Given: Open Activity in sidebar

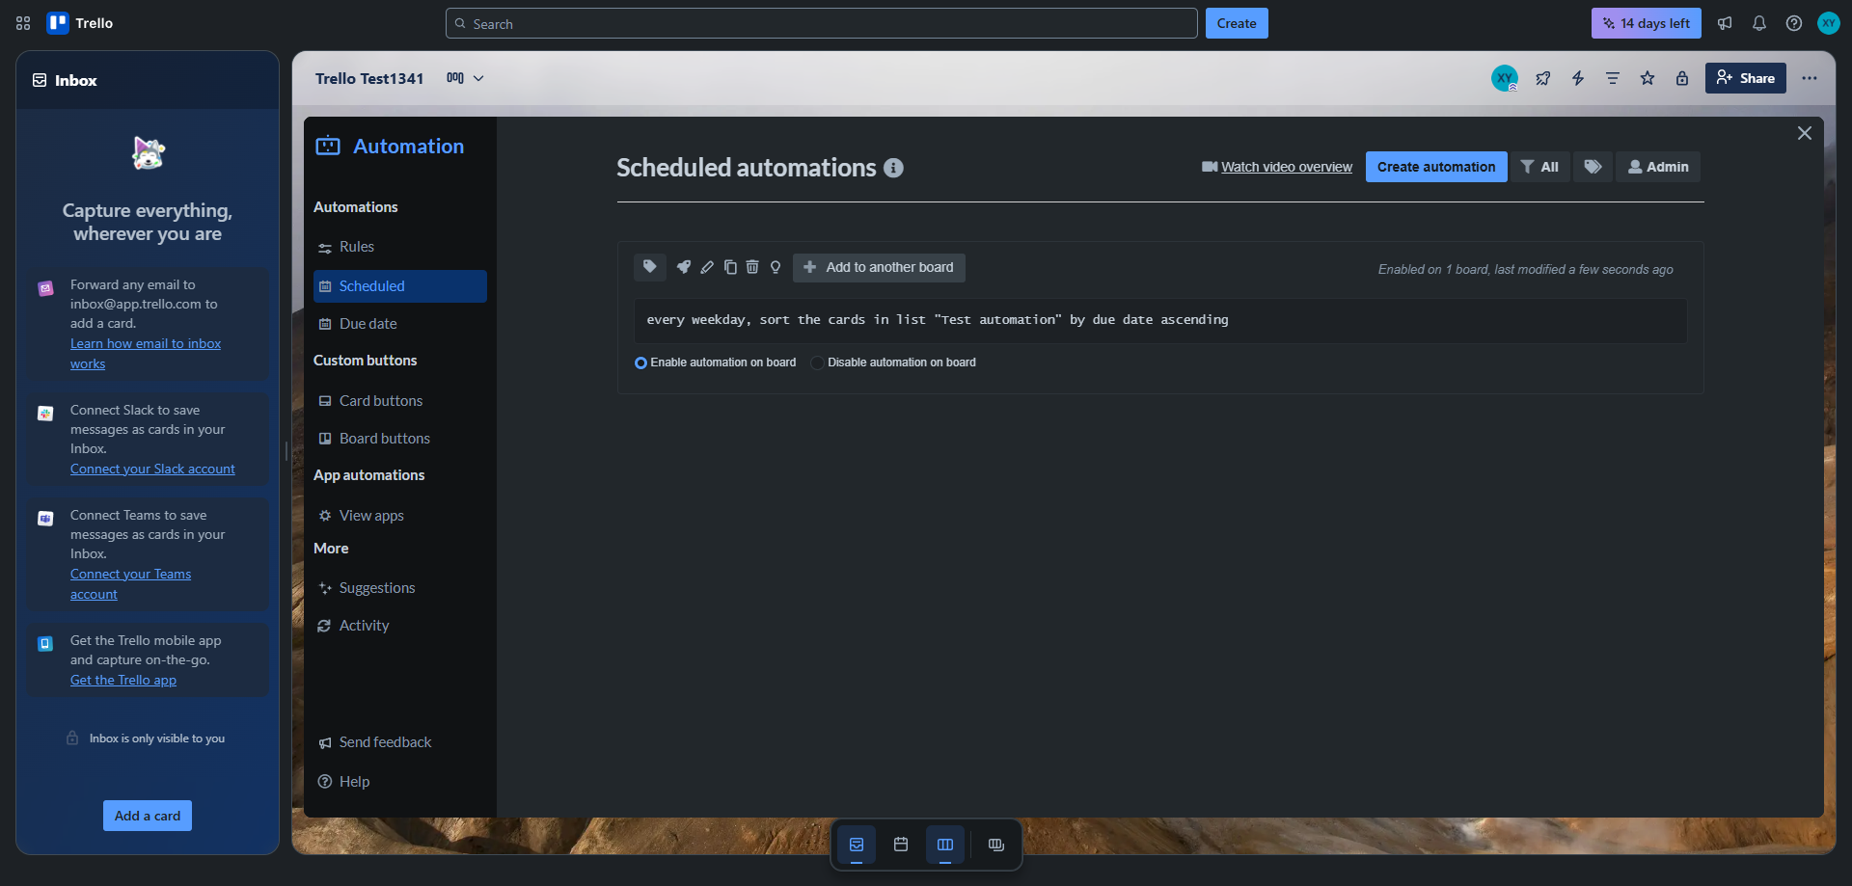Looking at the screenshot, I should tap(399, 626).
